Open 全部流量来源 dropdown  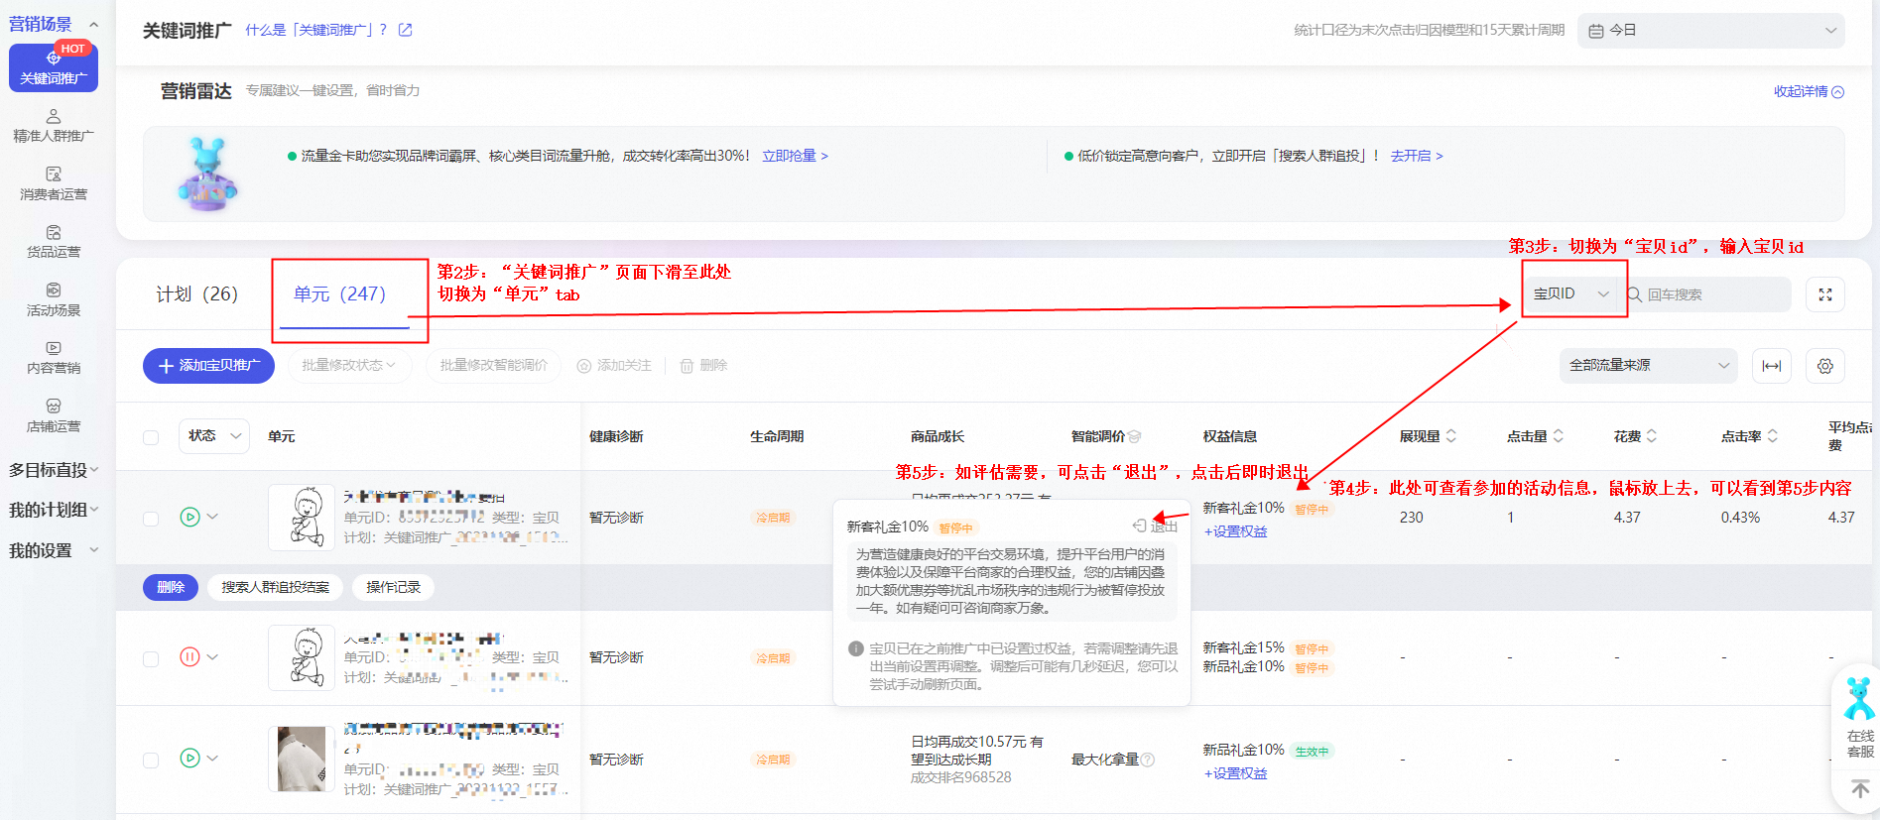coord(1648,366)
